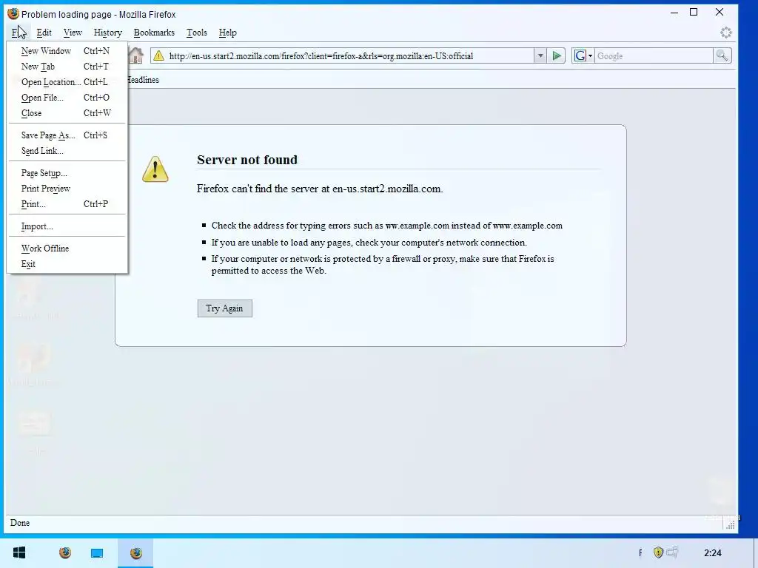Click the taskbar clock showing 2:24
This screenshot has width=758, height=568.
tap(713, 552)
